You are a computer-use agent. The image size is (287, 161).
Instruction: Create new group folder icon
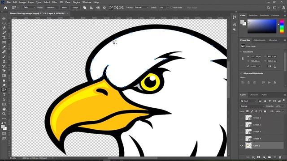pos(270,157)
